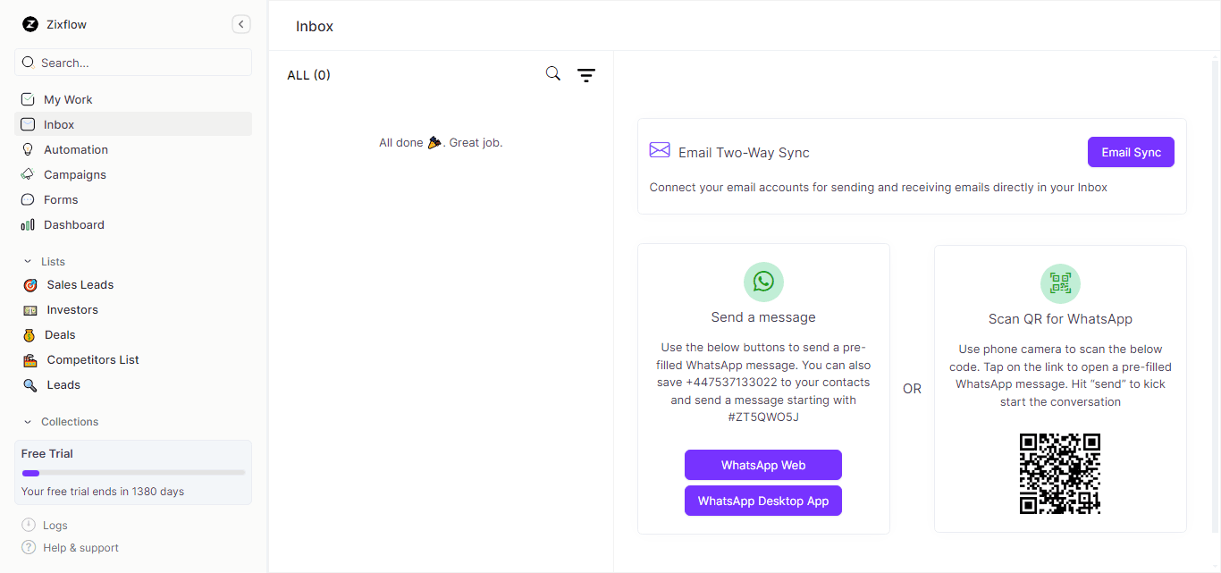Click the inbox search magnifier icon
The height and width of the screenshot is (573, 1221).
click(552, 73)
